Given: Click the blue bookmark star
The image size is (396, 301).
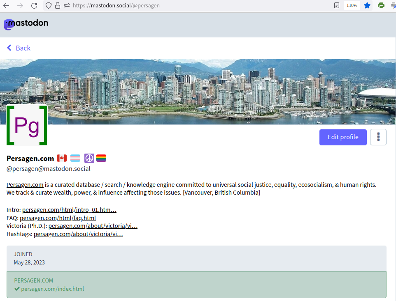Looking at the screenshot, I should click(367, 5).
